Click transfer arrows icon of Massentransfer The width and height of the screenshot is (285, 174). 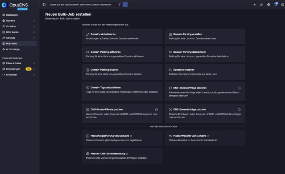point(170,136)
